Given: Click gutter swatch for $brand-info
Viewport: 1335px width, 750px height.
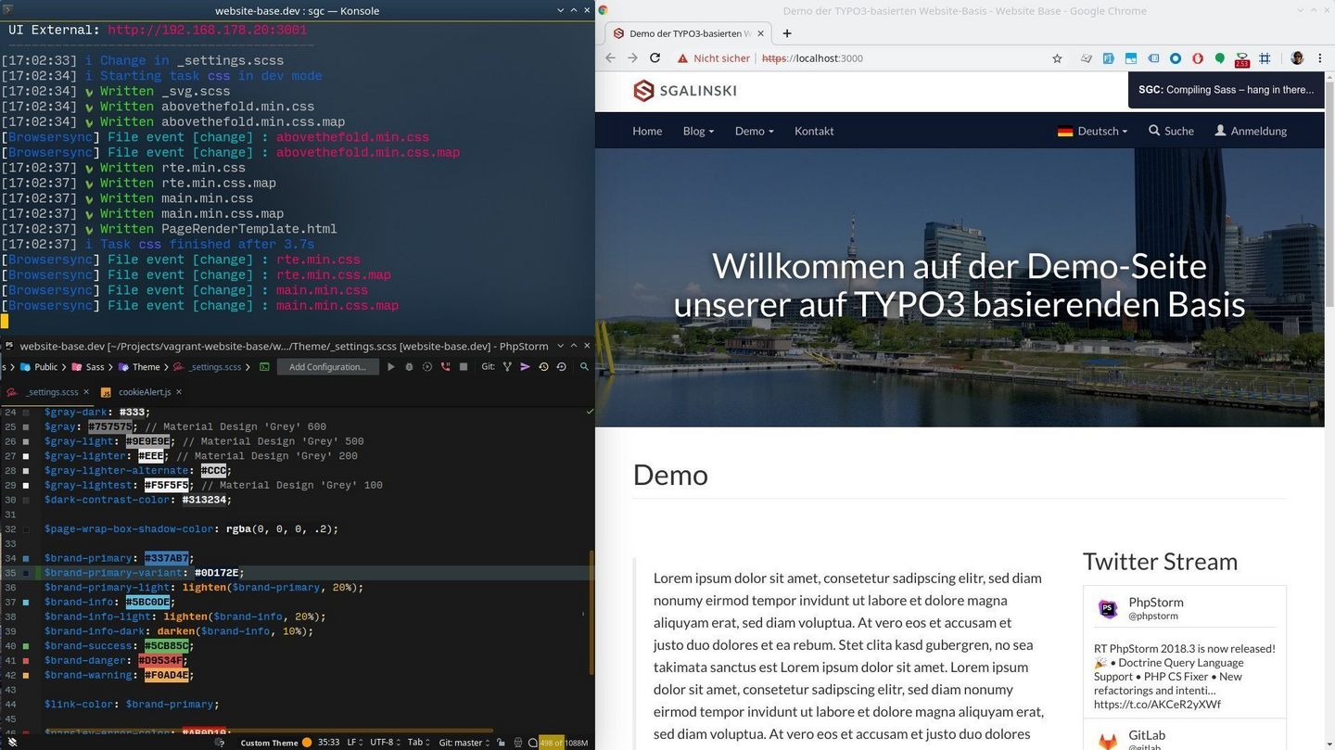Looking at the screenshot, I should coord(26,602).
